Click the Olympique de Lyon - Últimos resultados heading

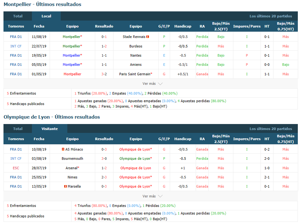pos(52,117)
